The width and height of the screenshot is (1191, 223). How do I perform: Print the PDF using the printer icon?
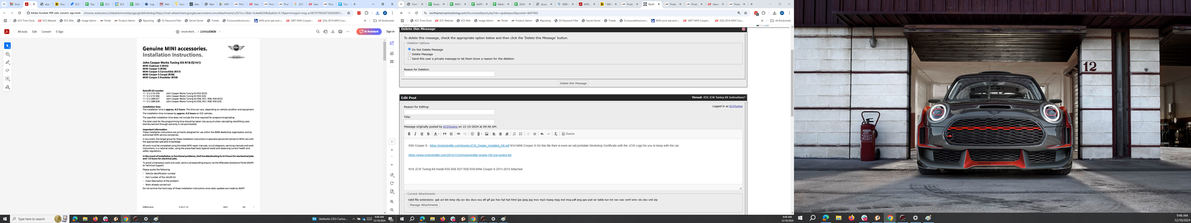pyautogui.click(x=340, y=32)
